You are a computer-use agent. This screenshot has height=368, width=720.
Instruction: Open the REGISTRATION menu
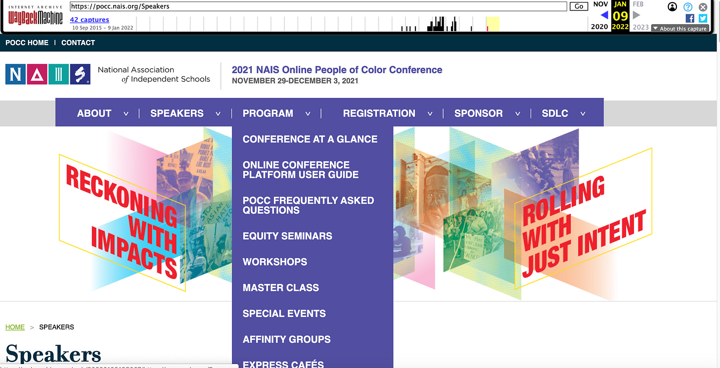379,113
